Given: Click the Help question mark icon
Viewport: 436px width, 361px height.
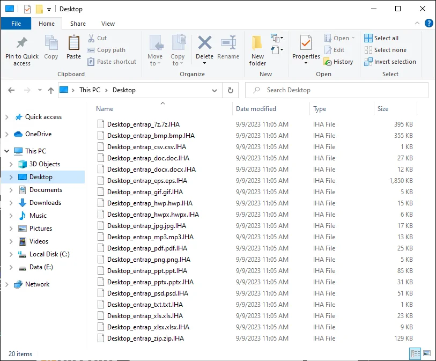Looking at the screenshot, I should point(429,23).
